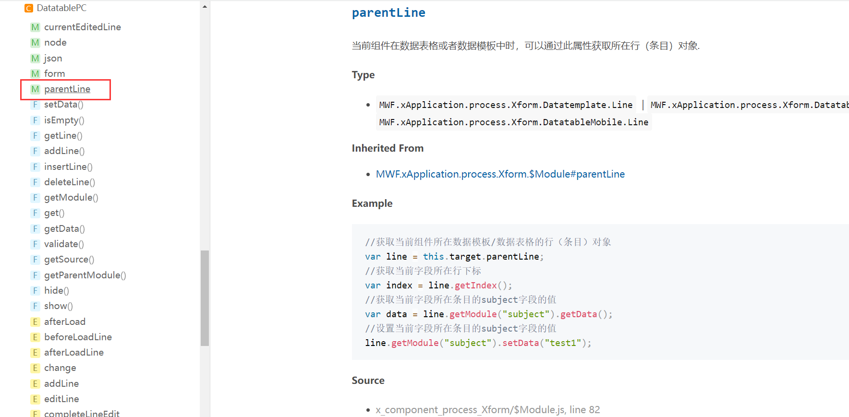Open the beforeLoadLine event entry

78,337
